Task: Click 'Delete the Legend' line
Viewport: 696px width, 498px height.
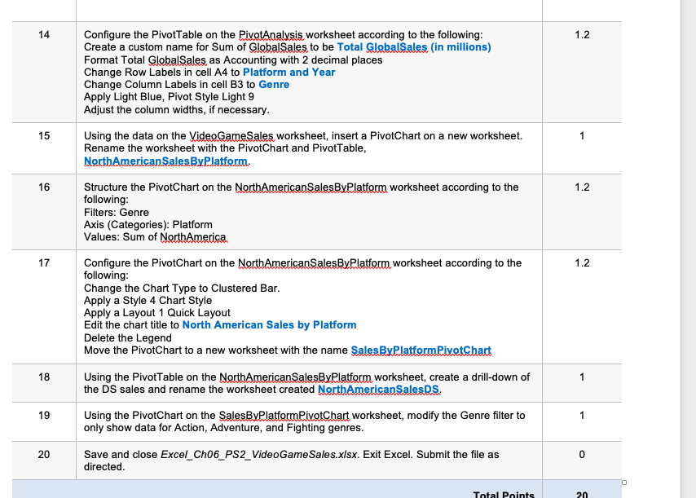Action: pyautogui.click(x=128, y=338)
